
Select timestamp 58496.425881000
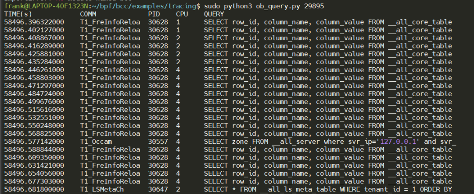[34, 54]
